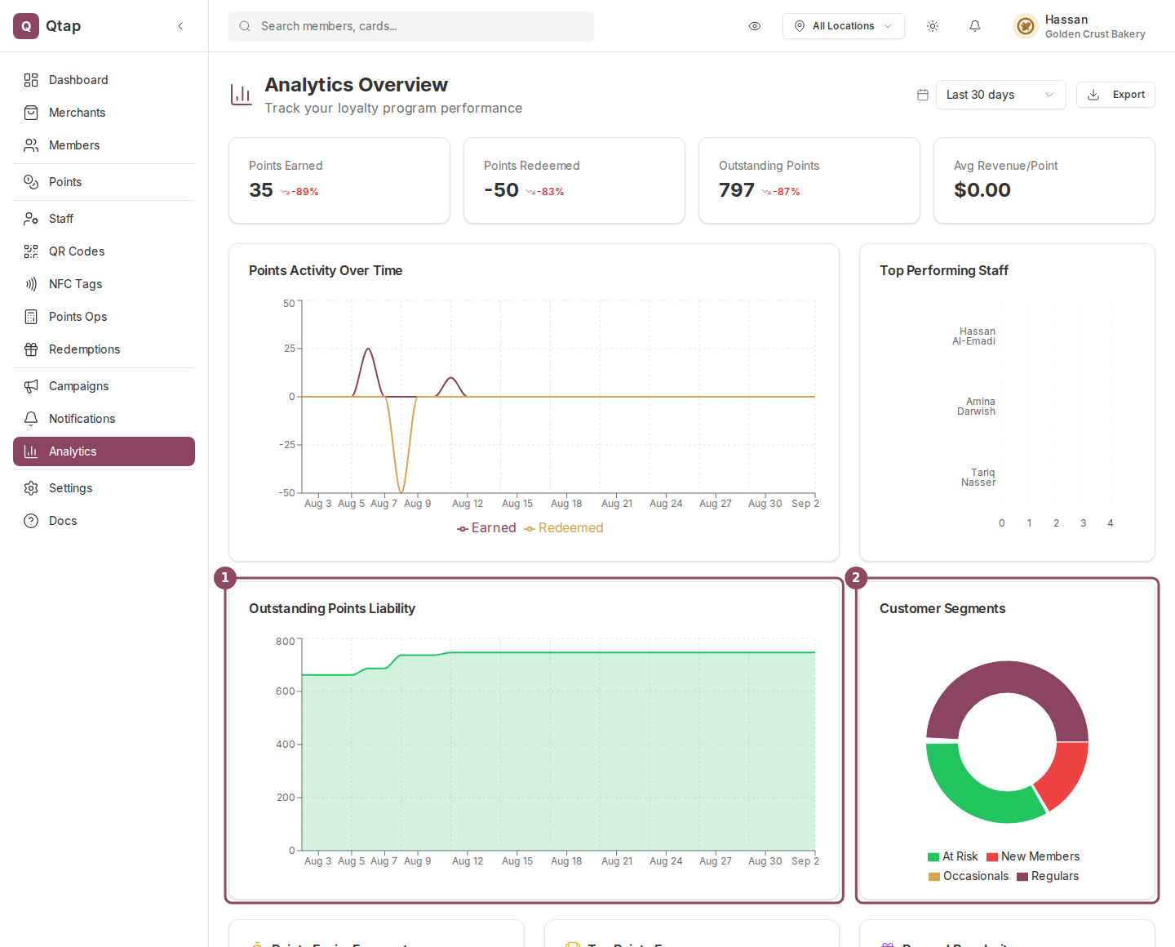Toggle the Redeemed series in chart legend
1175x947 pixels.
click(564, 528)
